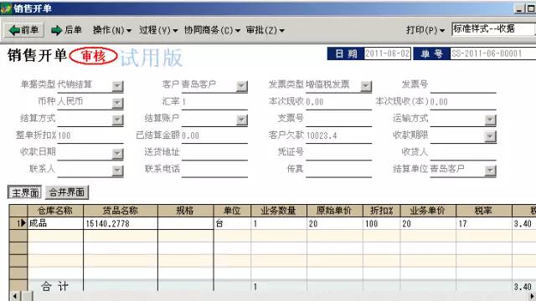Switch to the 主界面 tab
This screenshot has width=536, height=301.
[25, 192]
